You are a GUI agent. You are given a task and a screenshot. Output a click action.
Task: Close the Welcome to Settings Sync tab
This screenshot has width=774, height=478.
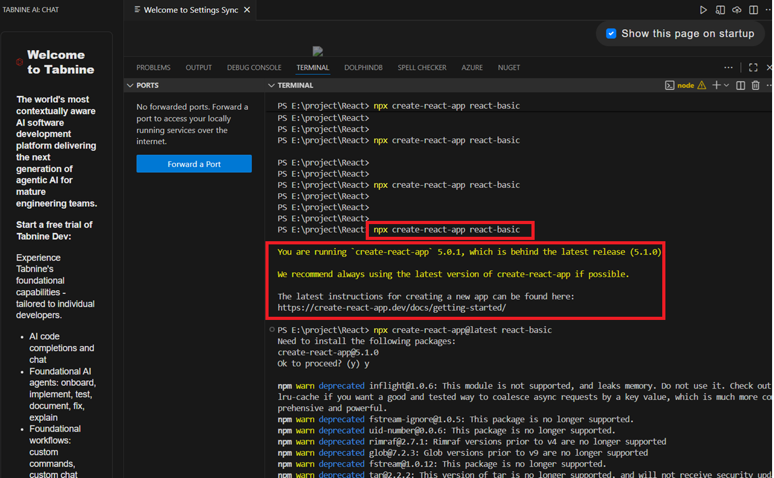pos(247,10)
